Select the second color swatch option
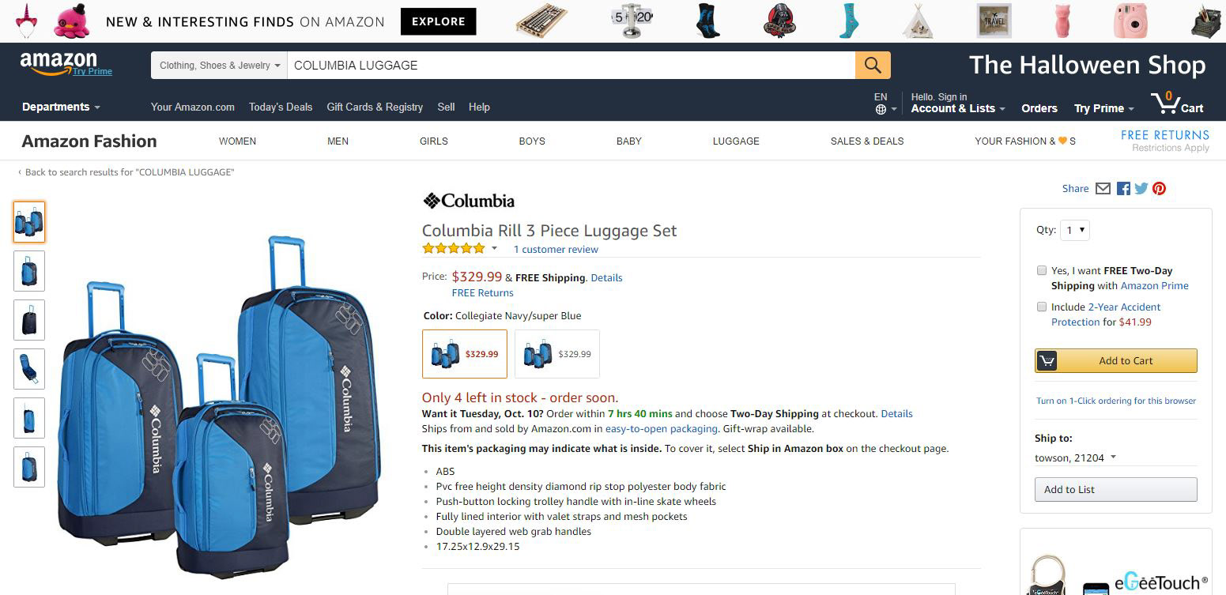The width and height of the screenshot is (1226, 595). point(557,354)
